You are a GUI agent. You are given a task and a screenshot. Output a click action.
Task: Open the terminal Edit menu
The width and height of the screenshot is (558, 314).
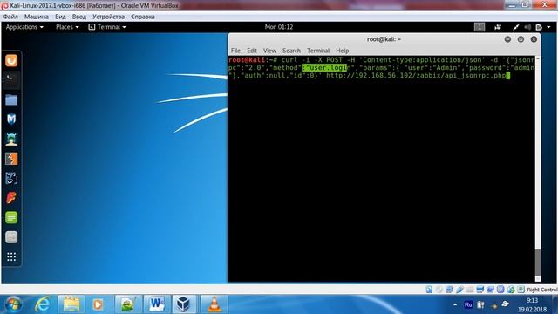click(252, 51)
